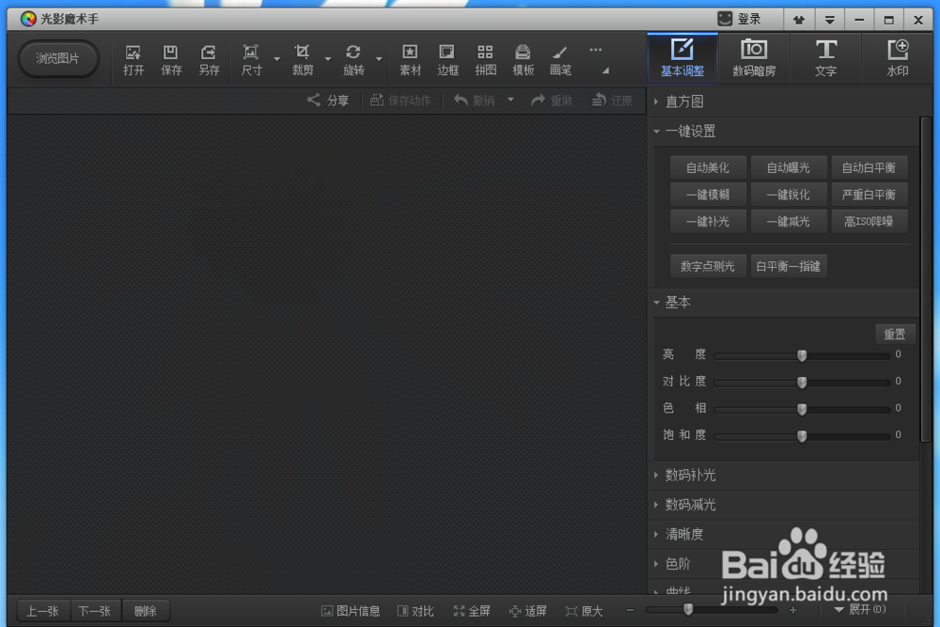The width and height of the screenshot is (940, 627).
Task: Click the 拼图 (Collage) icon
Action: coord(485,59)
